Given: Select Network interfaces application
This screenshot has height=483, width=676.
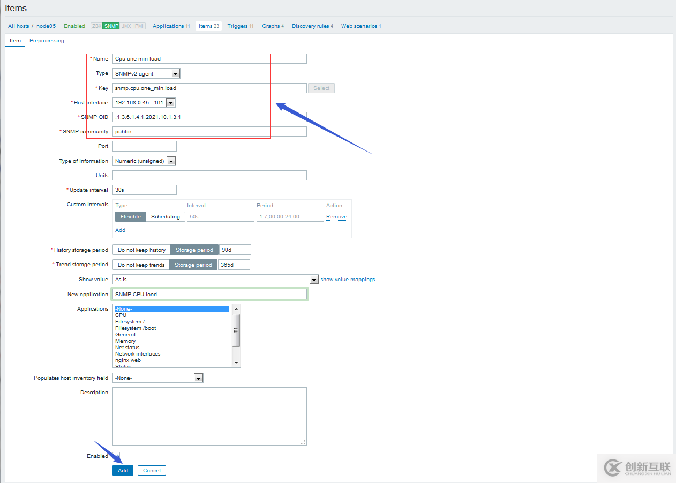Looking at the screenshot, I should click(172, 354).
